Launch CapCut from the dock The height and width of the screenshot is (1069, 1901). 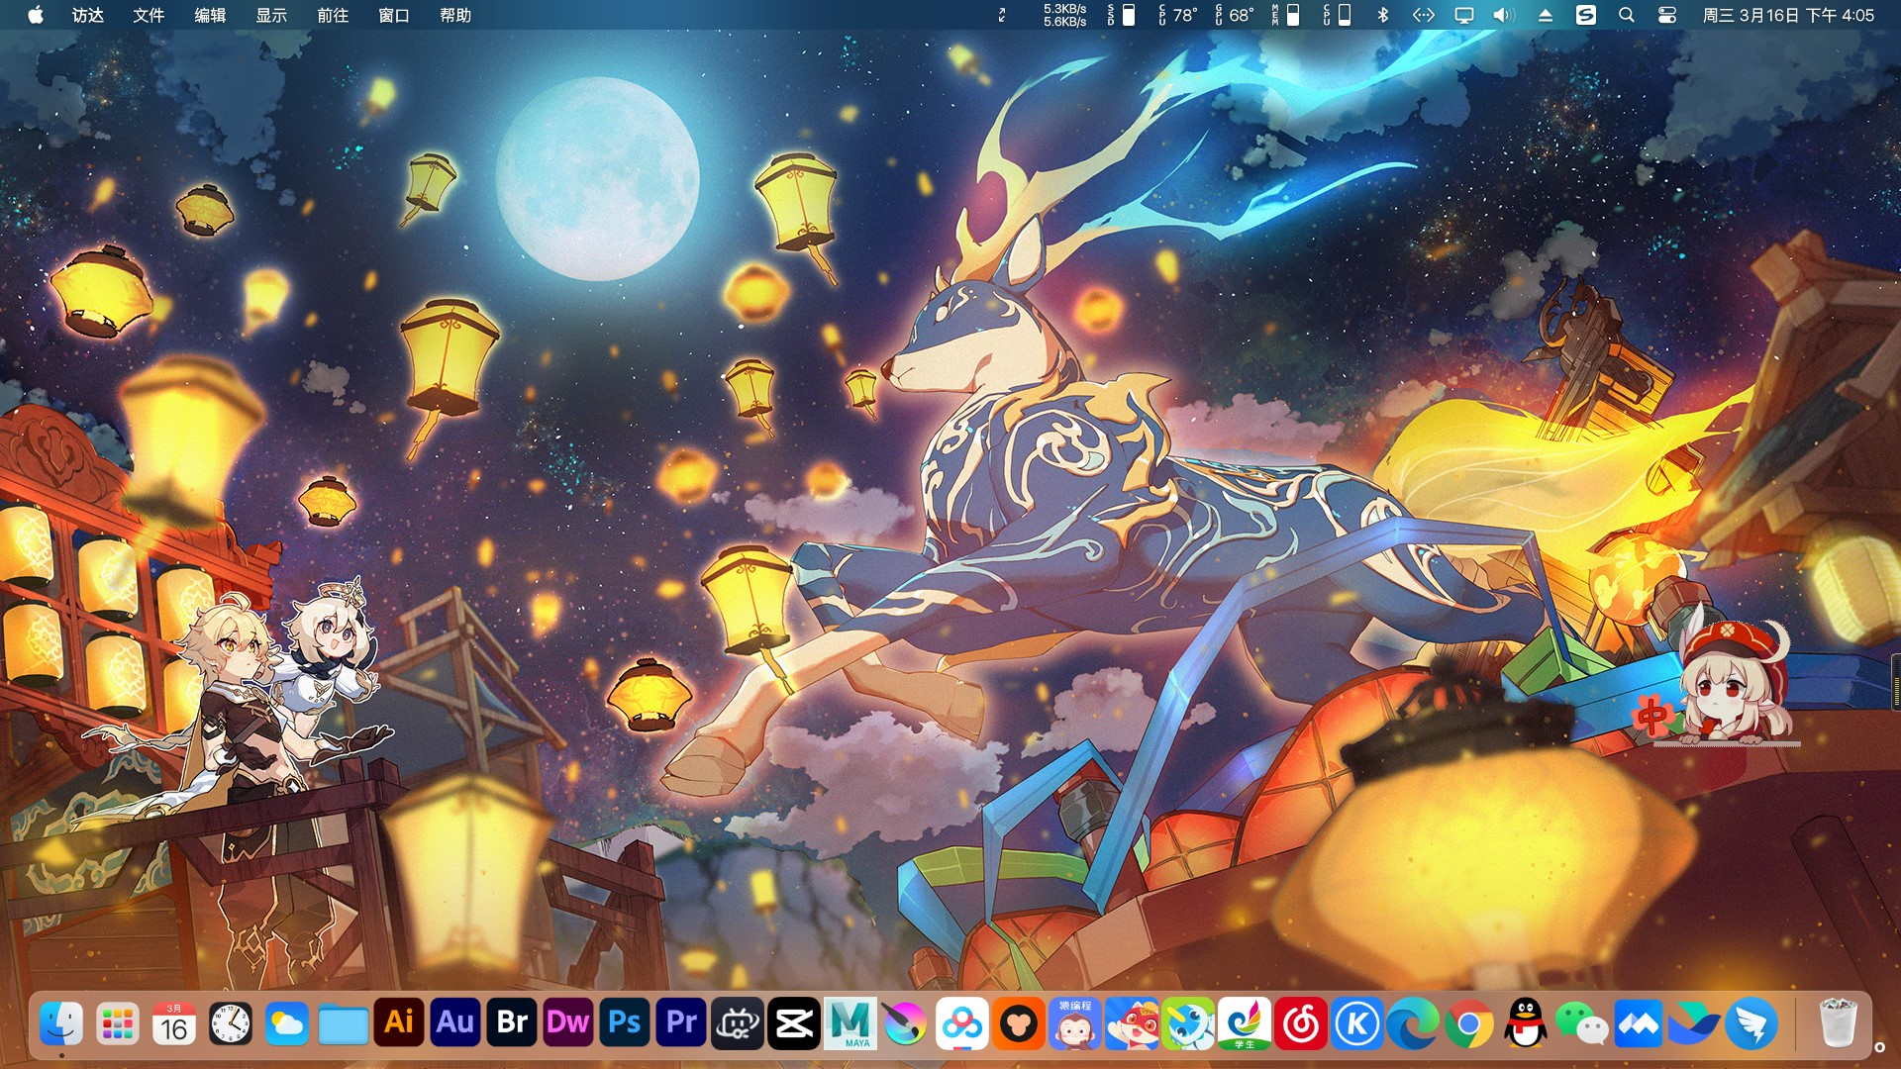(794, 1023)
